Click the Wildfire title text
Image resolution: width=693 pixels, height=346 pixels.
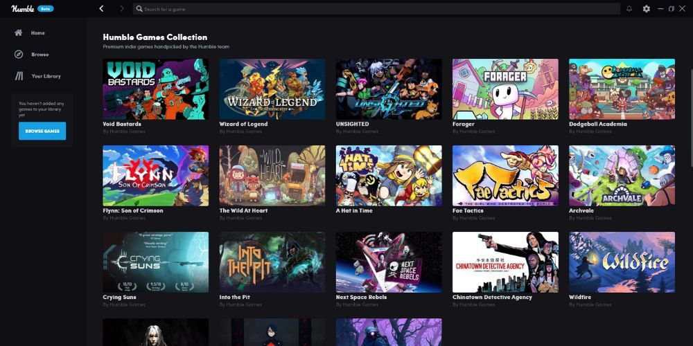[x=580, y=297]
